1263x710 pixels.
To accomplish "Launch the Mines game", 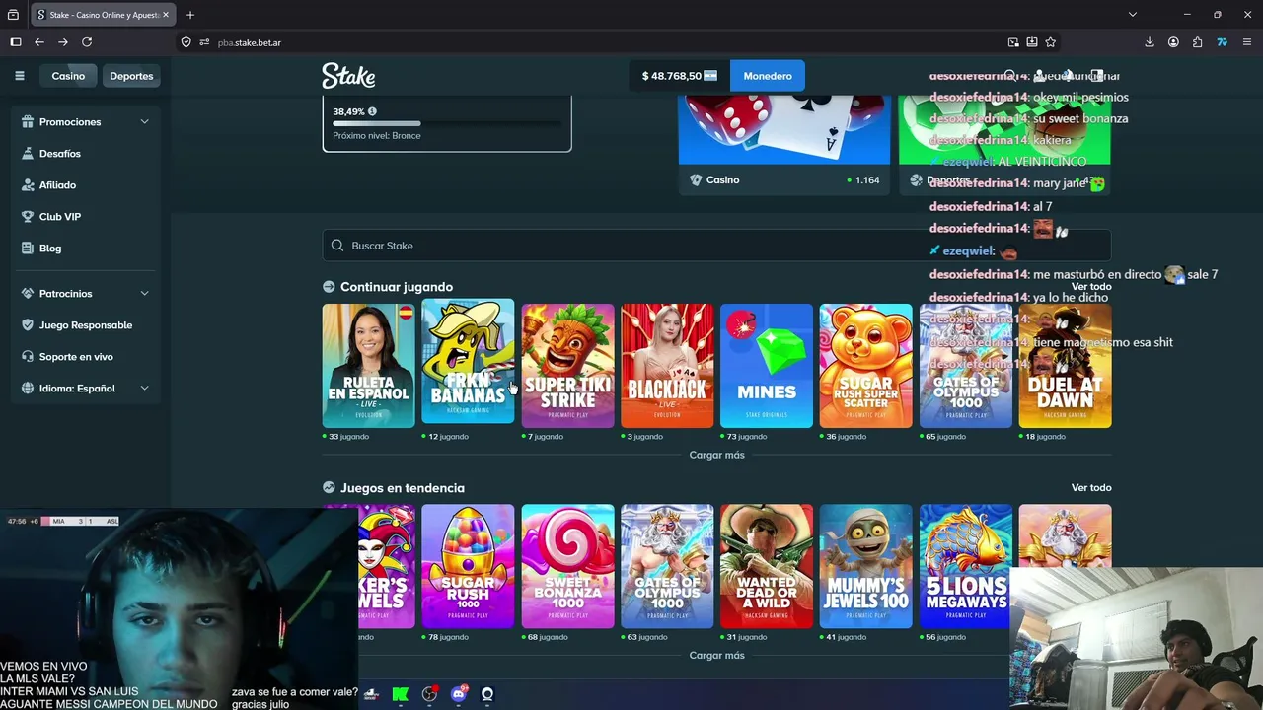I will click(767, 365).
